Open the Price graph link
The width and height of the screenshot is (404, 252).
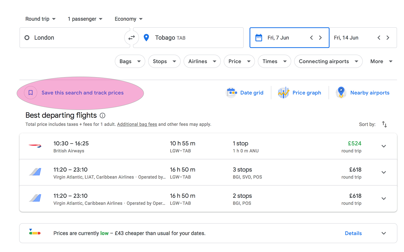pyautogui.click(x=307, y=93)
